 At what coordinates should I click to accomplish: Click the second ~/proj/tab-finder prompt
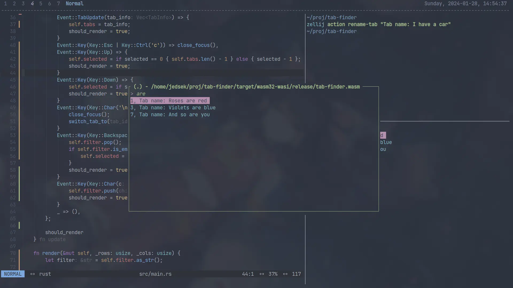[x=332, y=31]
